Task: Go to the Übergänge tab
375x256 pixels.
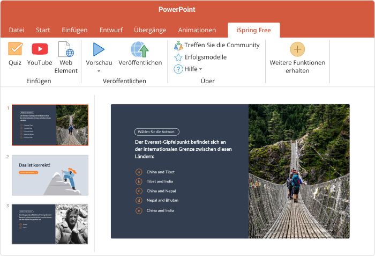Action: 149,30
